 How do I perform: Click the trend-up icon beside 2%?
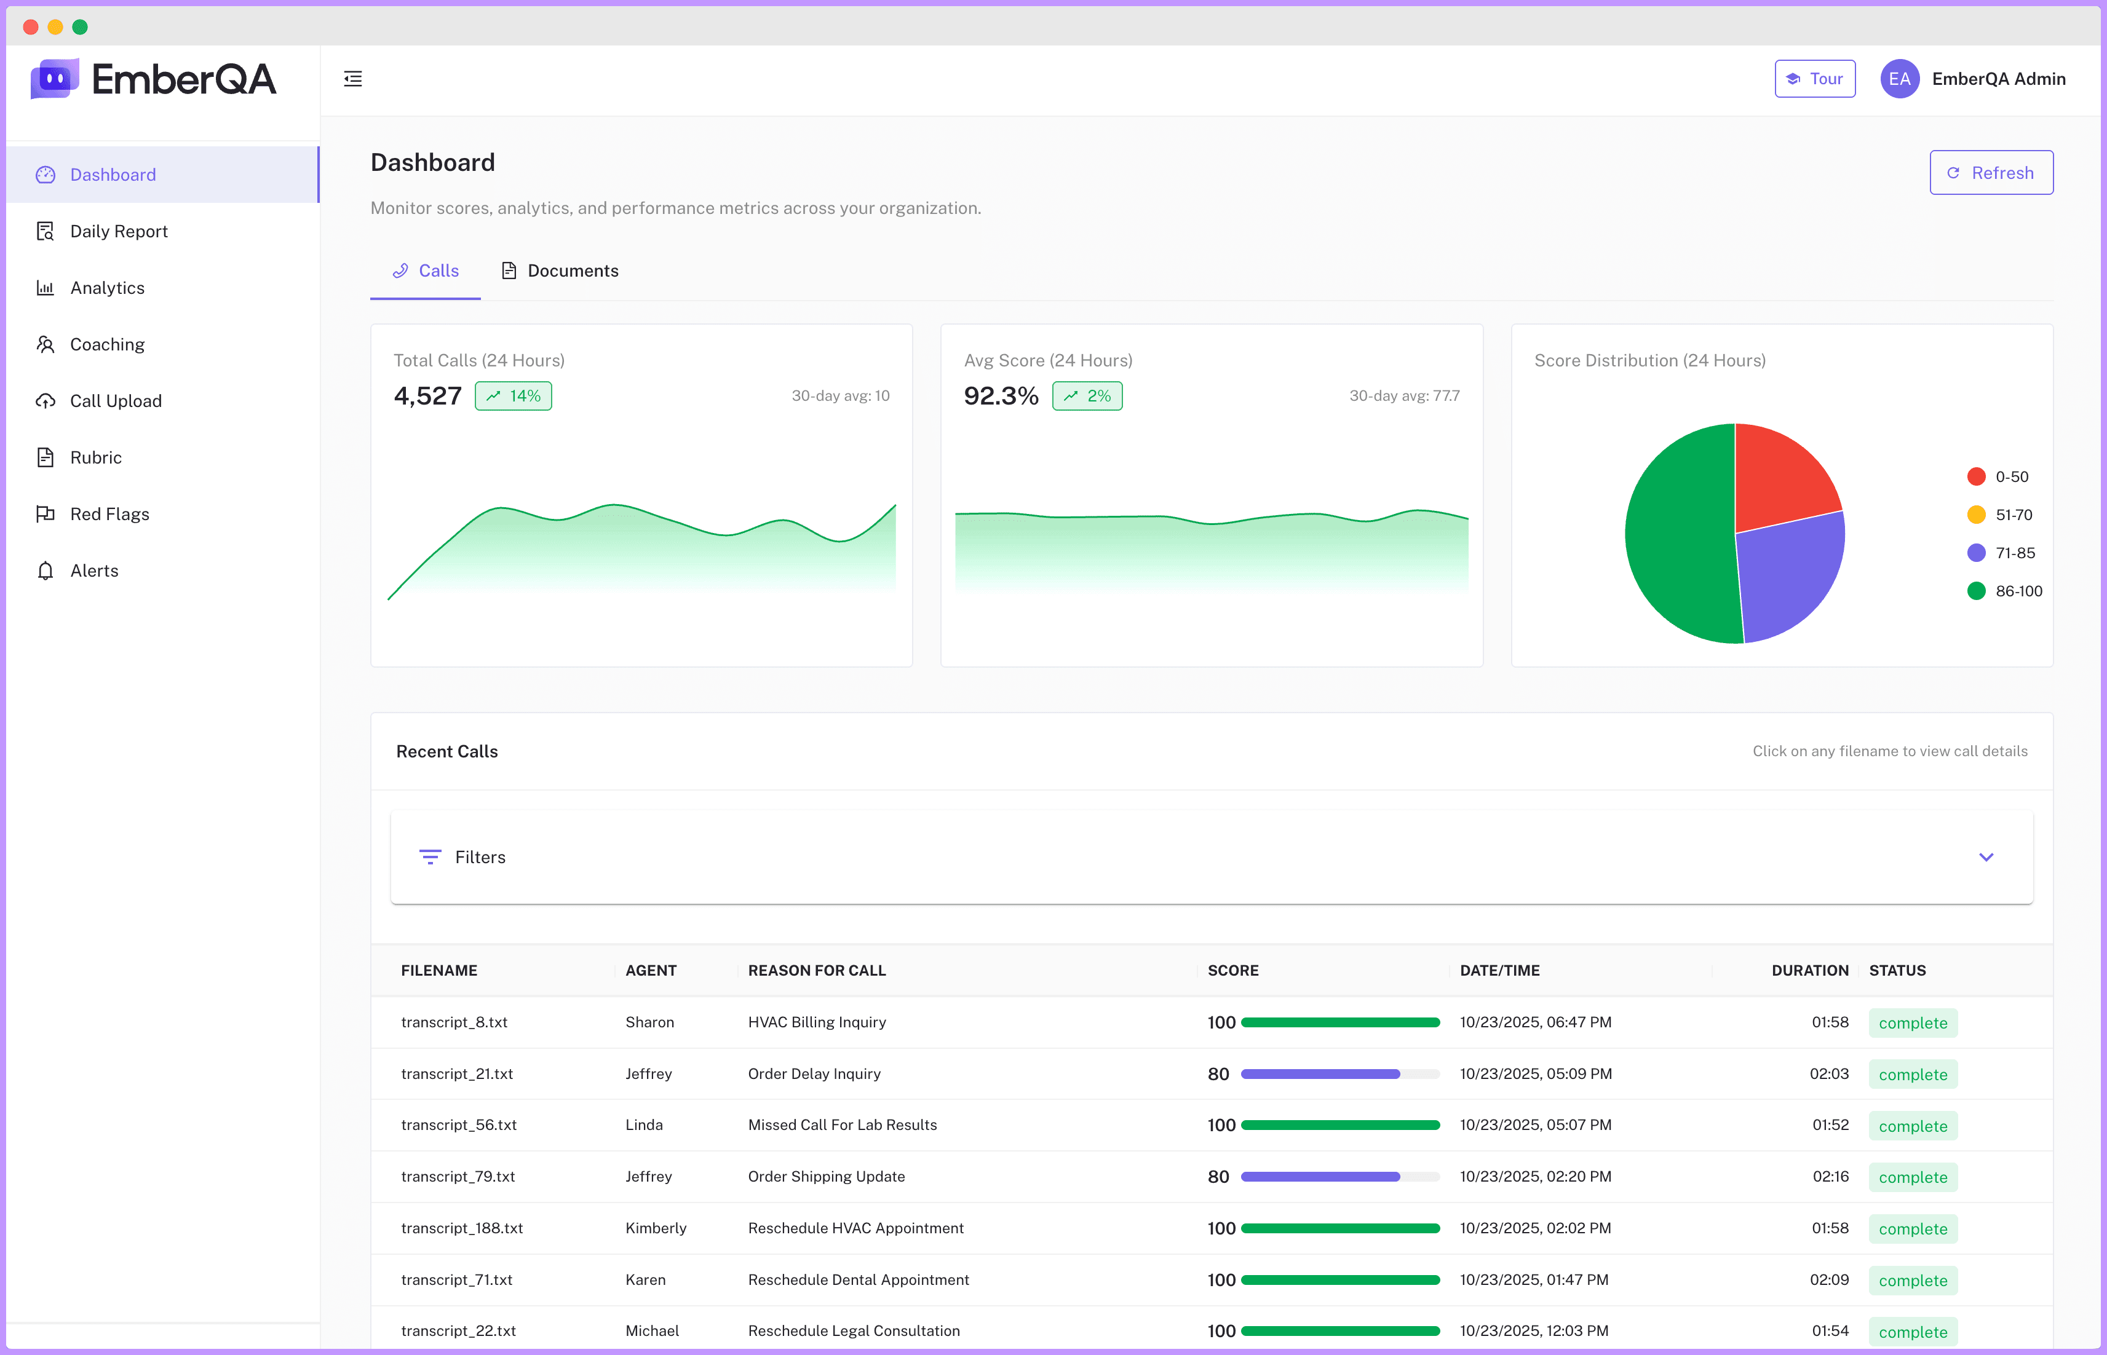click(x=1070, y=396)
